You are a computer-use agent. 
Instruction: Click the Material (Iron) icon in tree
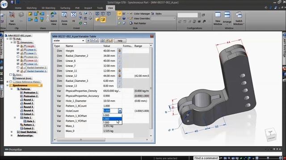point(14,78)
